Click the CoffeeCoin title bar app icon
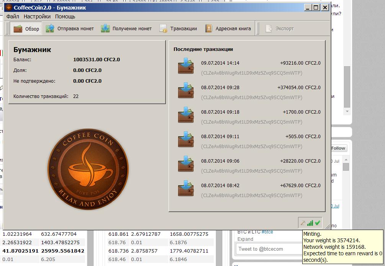This screenshot has height=266, width=385. (9, 7)
